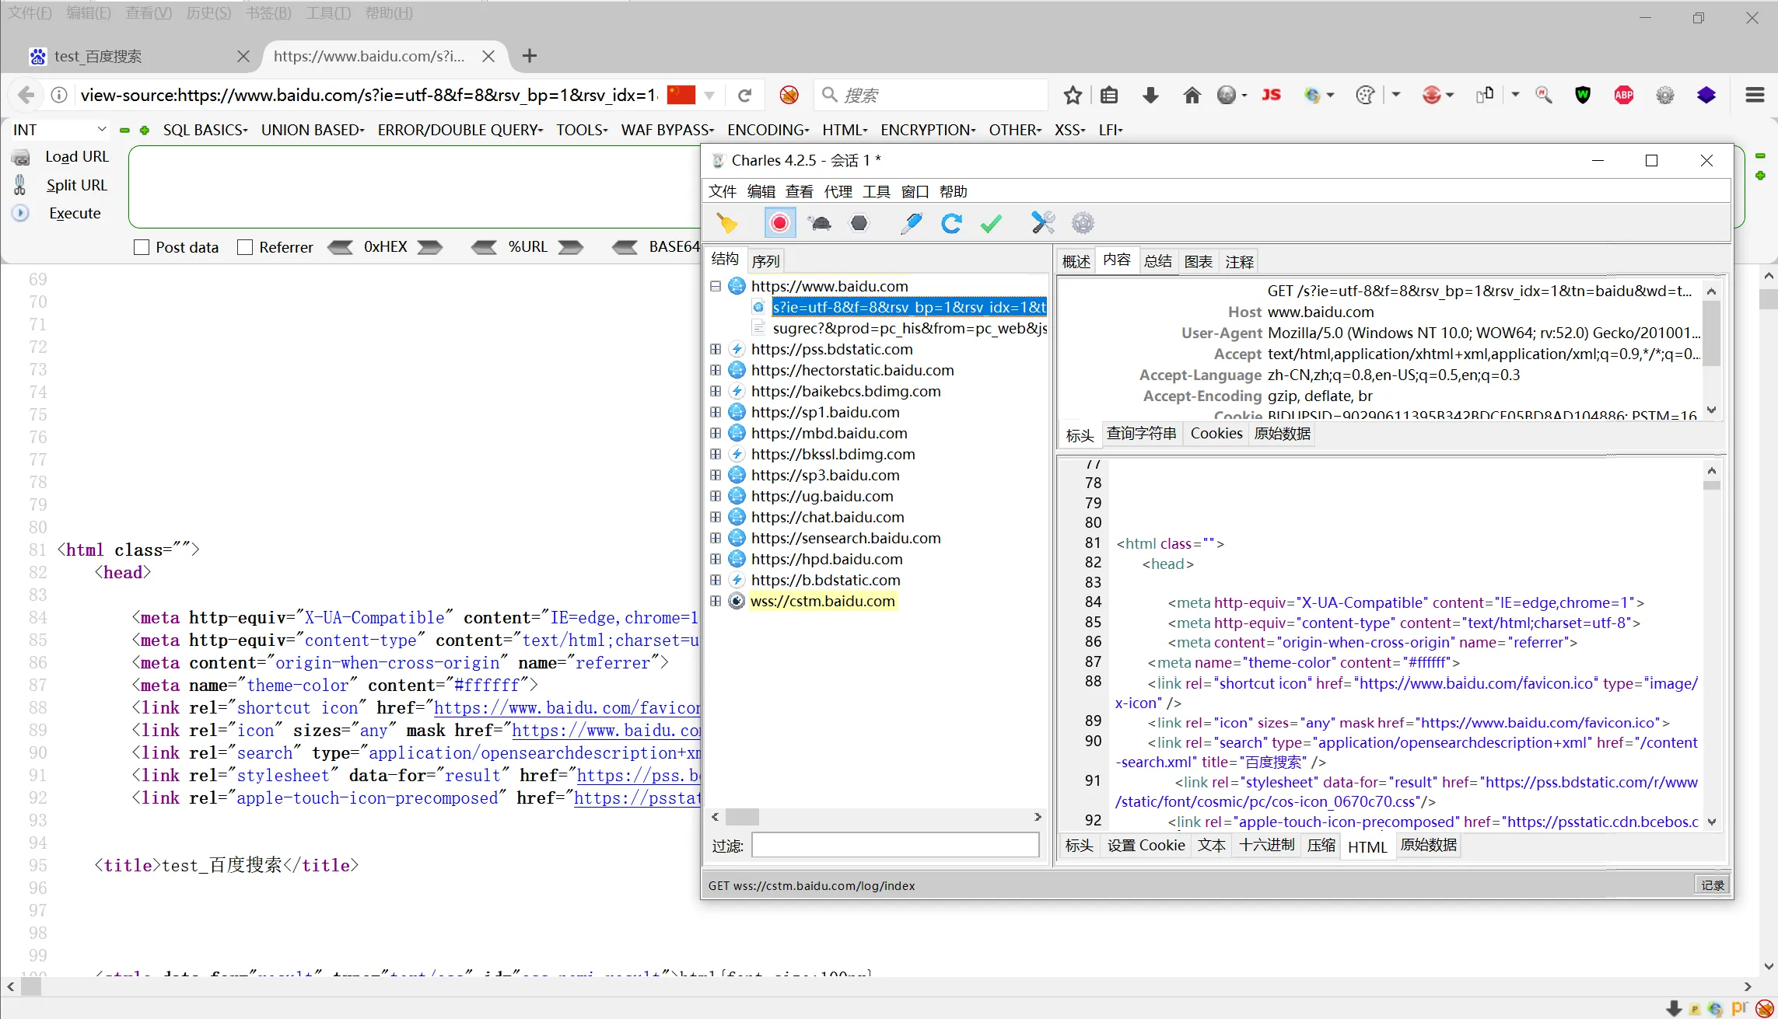Click the Charles broom clear session icon
The height and width of the screenshot is (1019, 1778).
727,224
